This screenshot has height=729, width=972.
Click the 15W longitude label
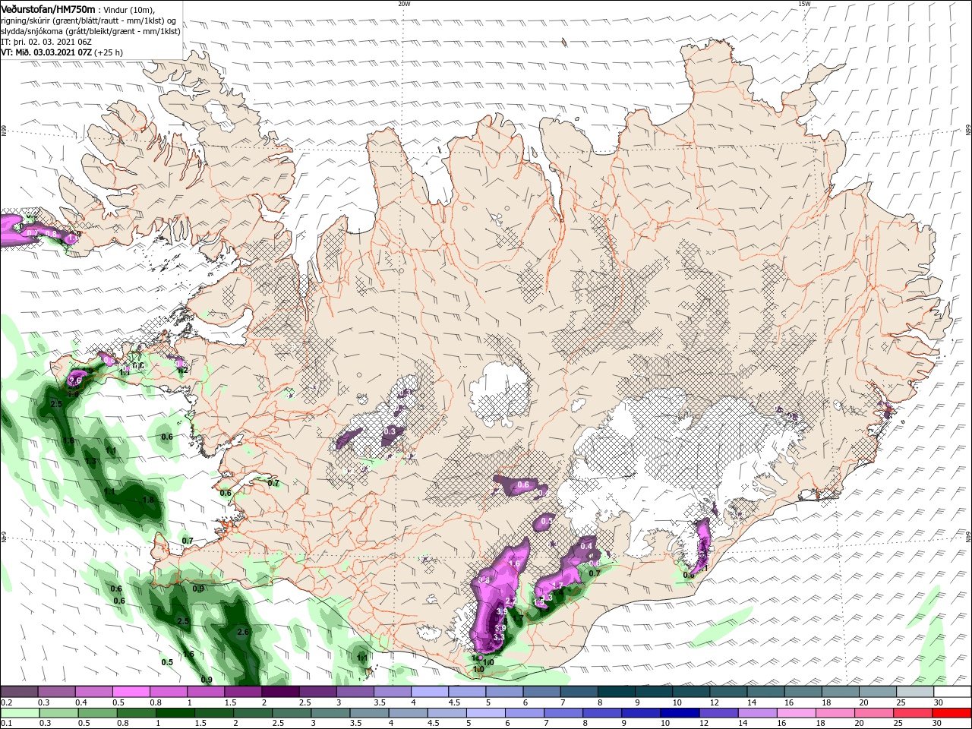[803, 4]
